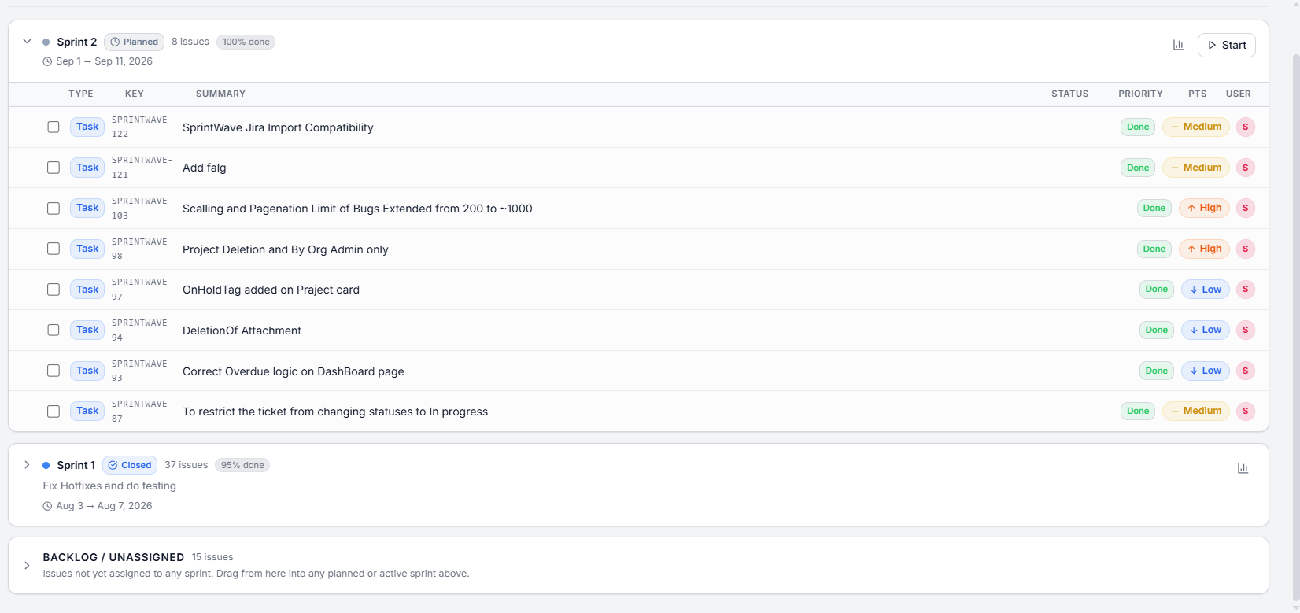Image resolution: width=1300 pixels, height=613 pixels.
Task: Click the Priority column header
Action: tap(1140, 94)
